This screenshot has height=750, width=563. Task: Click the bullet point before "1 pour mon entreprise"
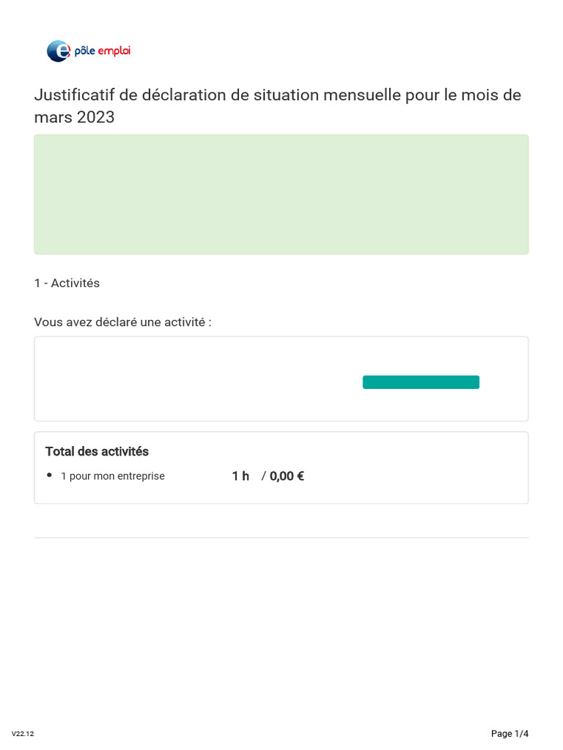click(x=49, y=475)
